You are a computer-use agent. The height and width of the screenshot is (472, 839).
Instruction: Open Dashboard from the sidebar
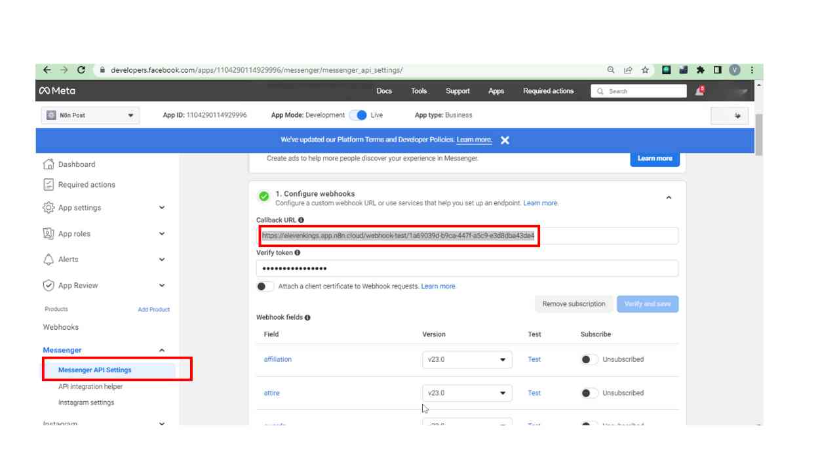click(76, 165)
